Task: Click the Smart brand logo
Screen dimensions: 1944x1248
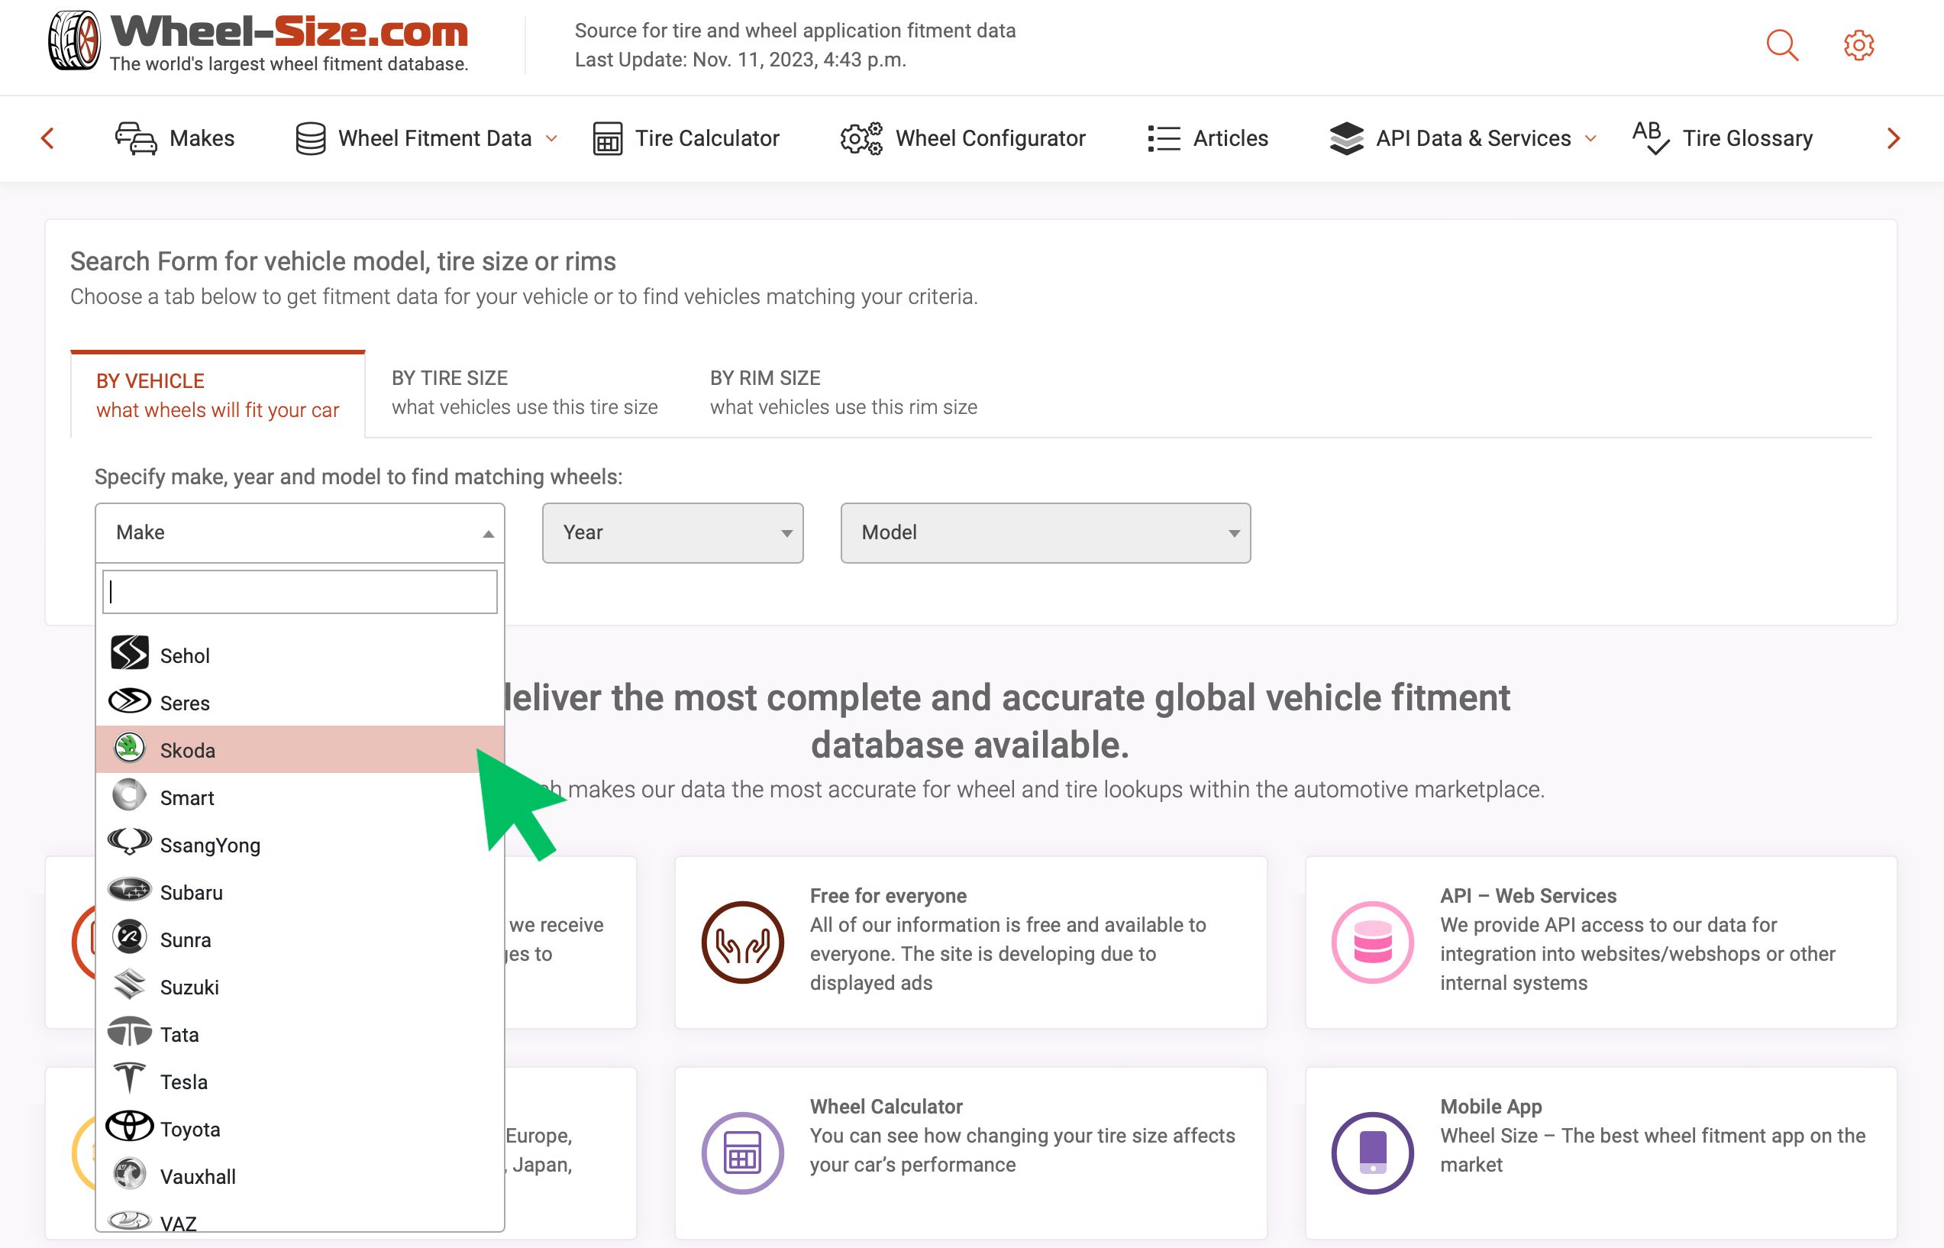Action: pos(130,795)
